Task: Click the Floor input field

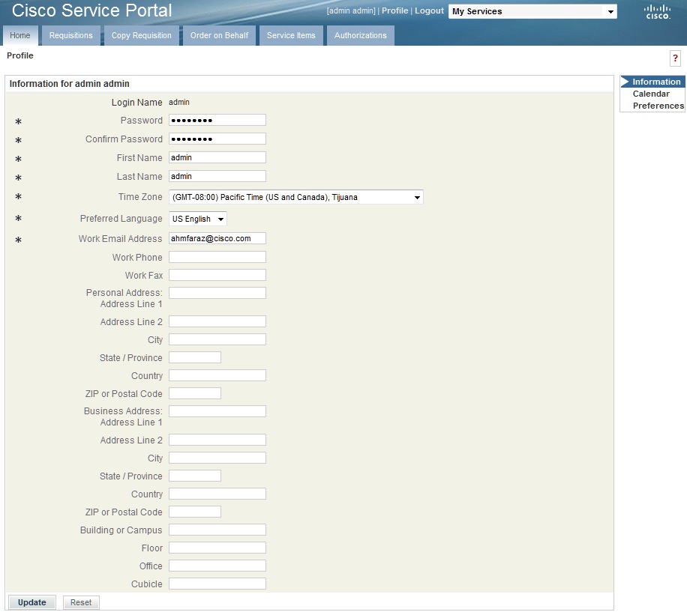Action: (217, 548)
